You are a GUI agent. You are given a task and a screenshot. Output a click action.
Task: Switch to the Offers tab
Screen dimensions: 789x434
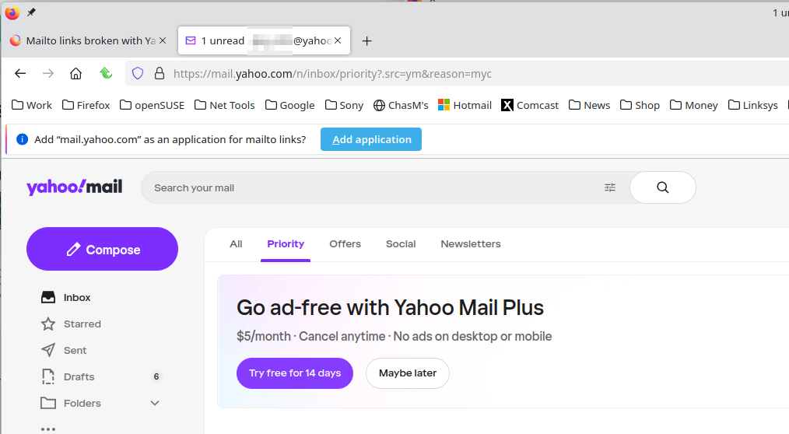coord(345,243)
